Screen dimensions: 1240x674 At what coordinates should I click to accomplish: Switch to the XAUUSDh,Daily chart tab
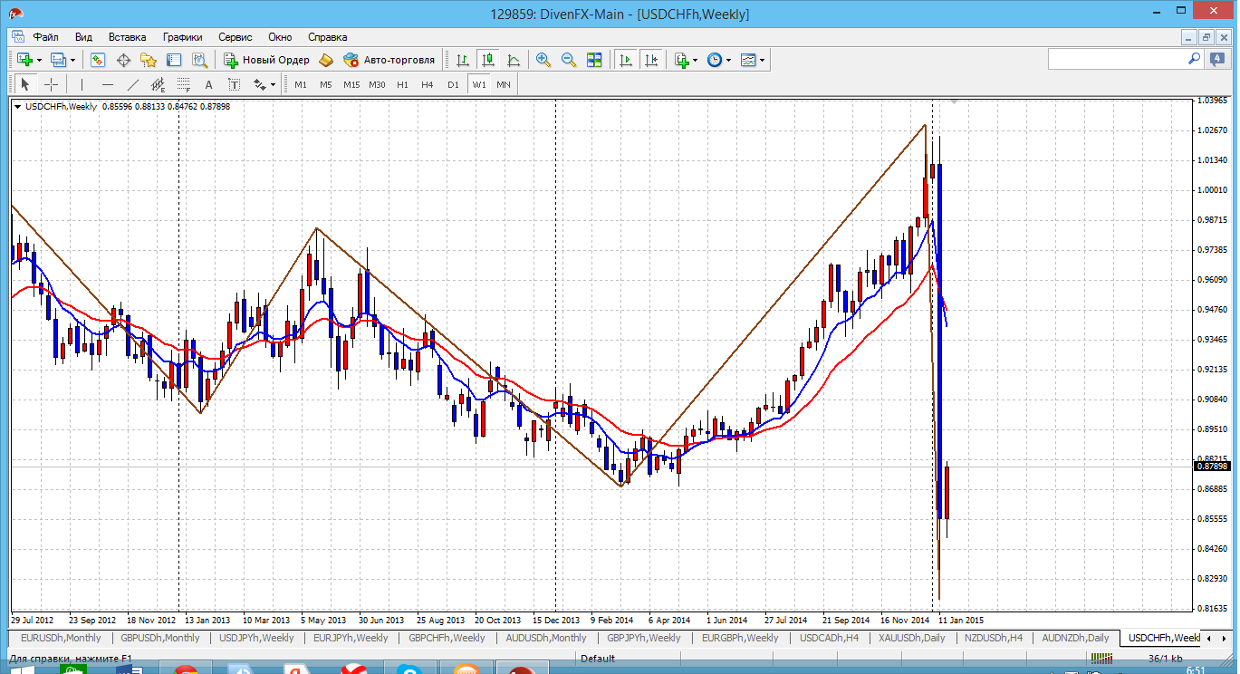click(x=910, y=638)
